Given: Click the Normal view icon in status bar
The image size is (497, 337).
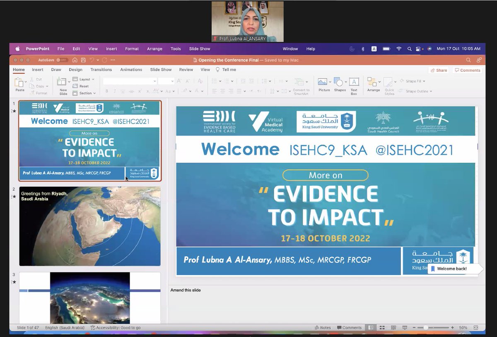Looking at the screenshot, I should (x=371, y=327).
